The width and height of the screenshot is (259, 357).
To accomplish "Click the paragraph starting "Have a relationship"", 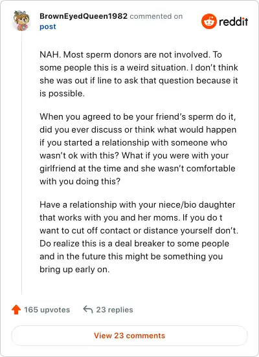I will pos(139,237).
